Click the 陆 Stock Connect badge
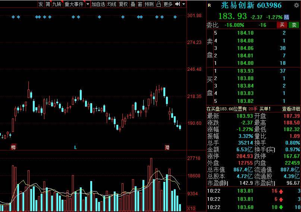Viewport: 301px width, 212px height. point(286,17)
